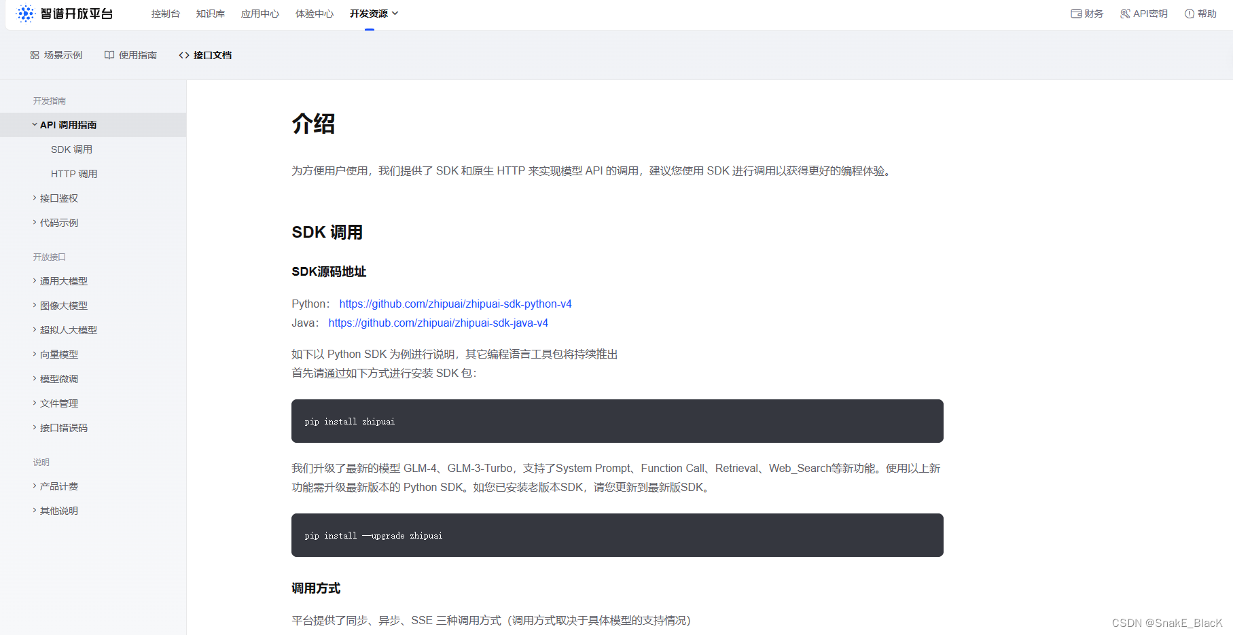Click the 智谱开放平台 logo icon
This screenshot has width=1233, height=635.
(x=25, y=14)
